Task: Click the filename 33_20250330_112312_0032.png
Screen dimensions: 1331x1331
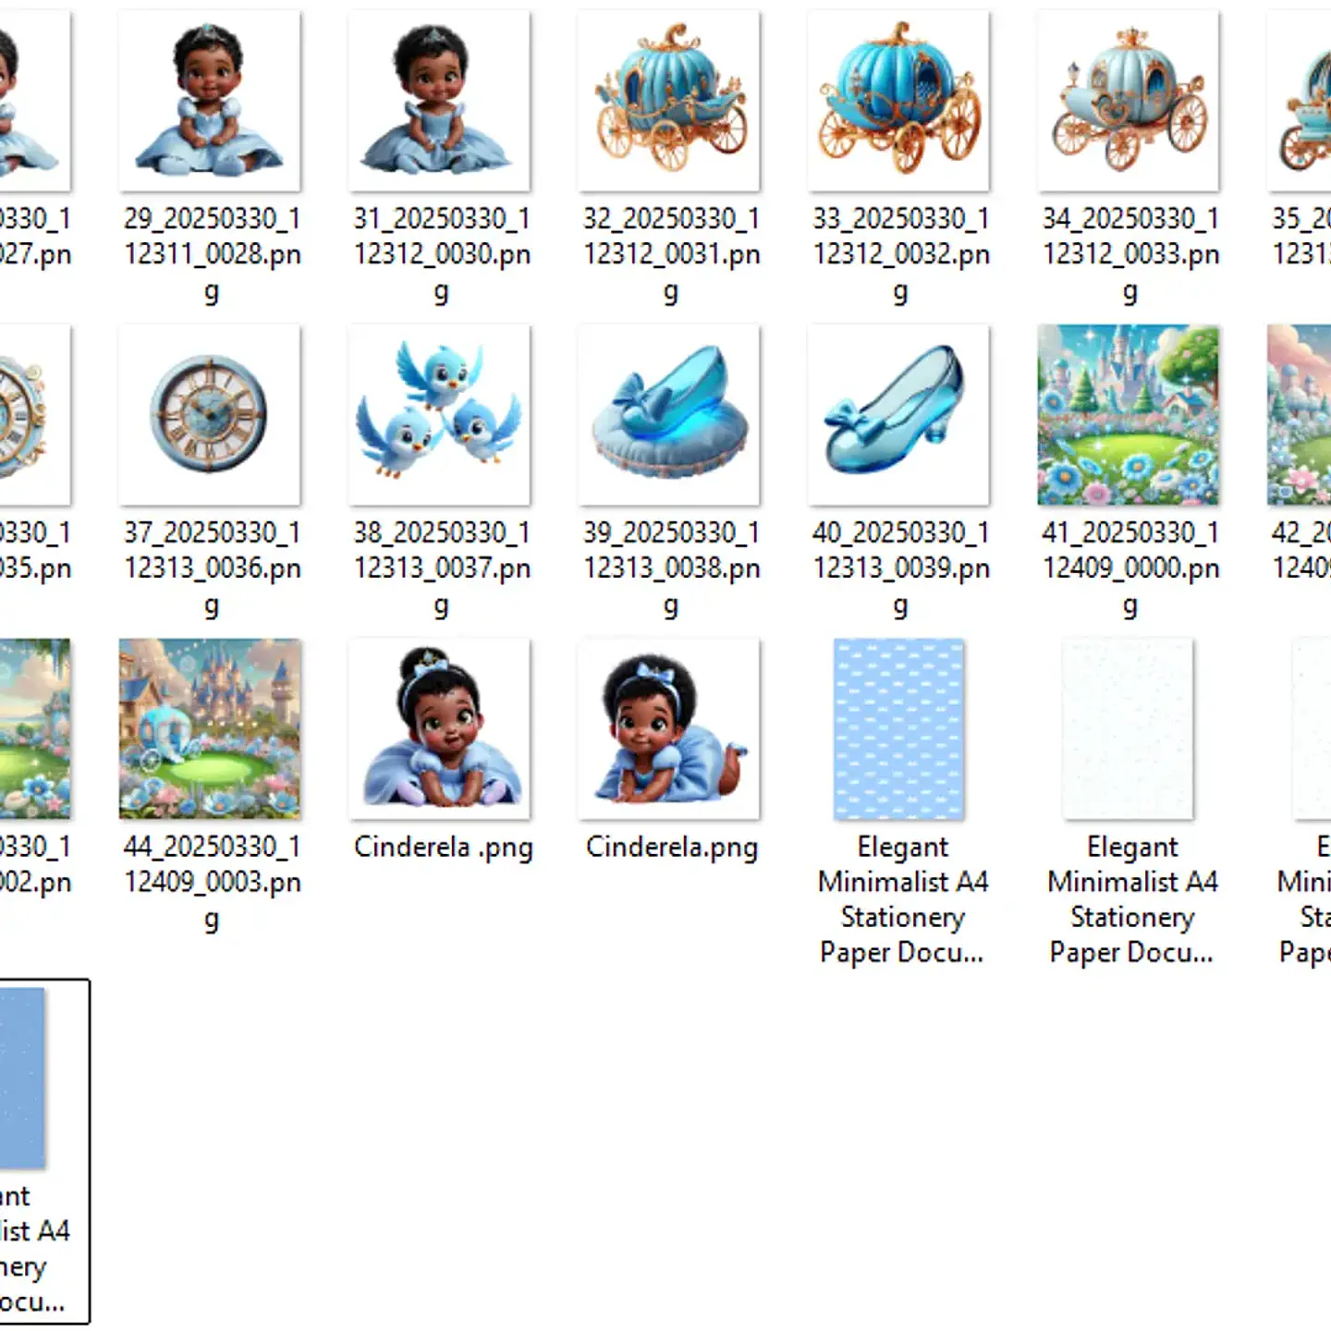Action: 901,255
